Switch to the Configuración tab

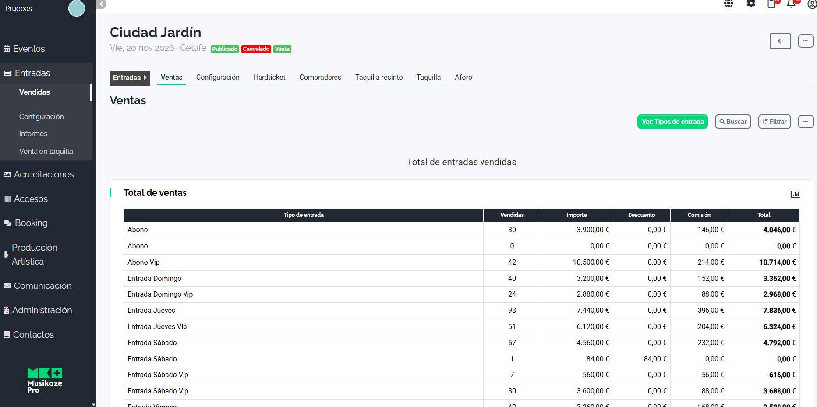(x=218, y=77)
